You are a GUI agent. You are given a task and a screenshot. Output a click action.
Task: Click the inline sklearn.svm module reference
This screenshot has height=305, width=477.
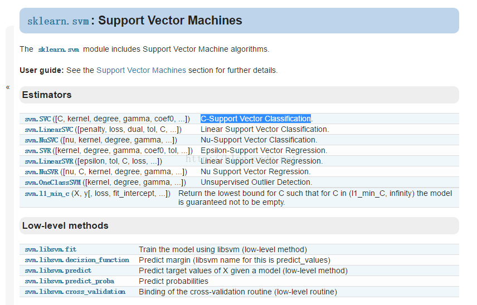click(x=59, y=50)
